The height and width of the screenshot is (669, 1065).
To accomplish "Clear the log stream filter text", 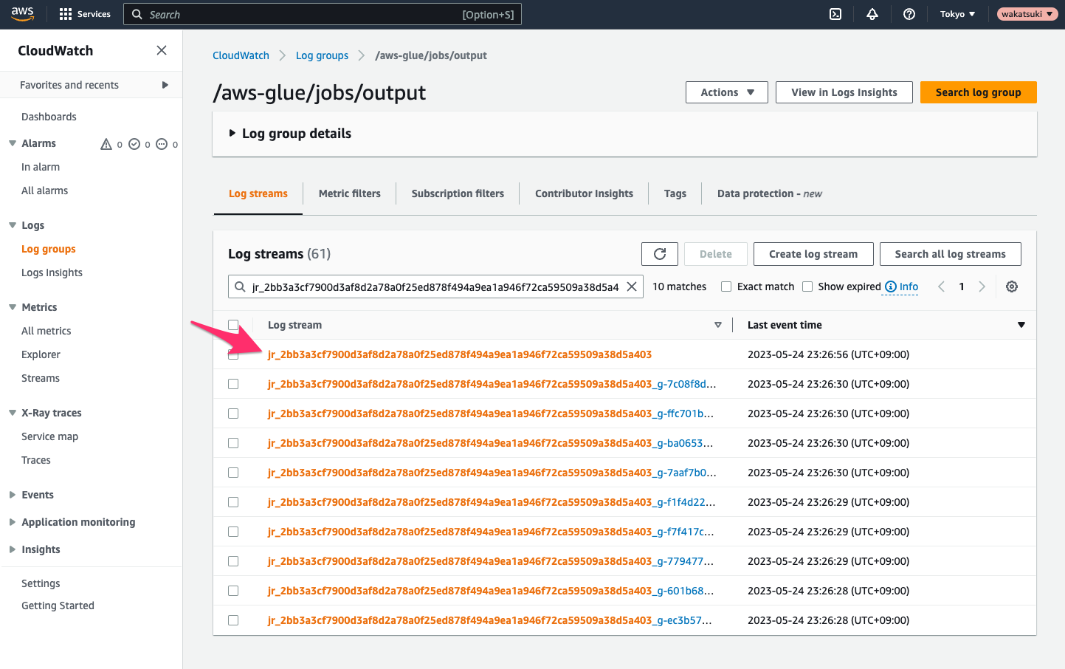I will tap(632, 287).
